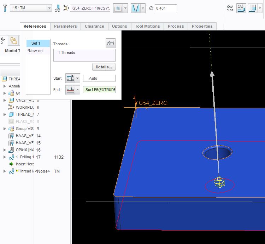Select the greyed PLACE_MO item

[21, 121]
